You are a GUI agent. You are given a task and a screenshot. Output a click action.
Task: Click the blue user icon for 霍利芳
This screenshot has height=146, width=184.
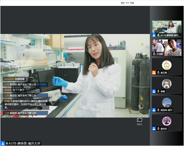tap(154, 128)
